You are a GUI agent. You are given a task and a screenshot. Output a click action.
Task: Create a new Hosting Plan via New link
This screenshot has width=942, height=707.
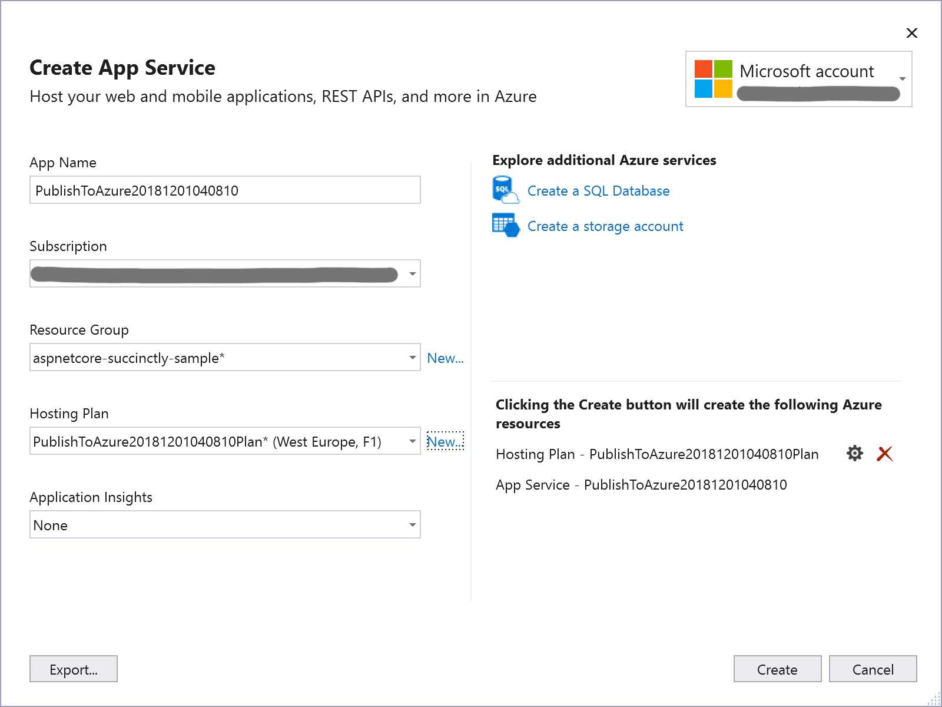coord(445,441)
